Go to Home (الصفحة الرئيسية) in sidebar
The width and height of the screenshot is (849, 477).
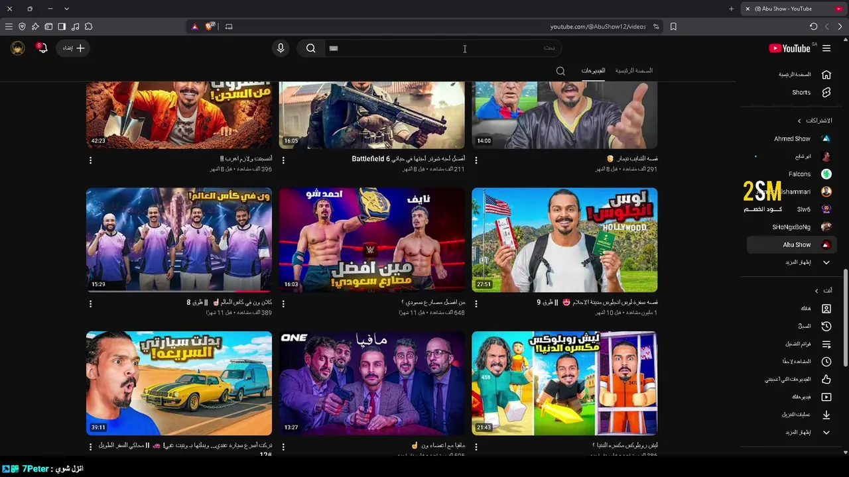click(805, 75)
